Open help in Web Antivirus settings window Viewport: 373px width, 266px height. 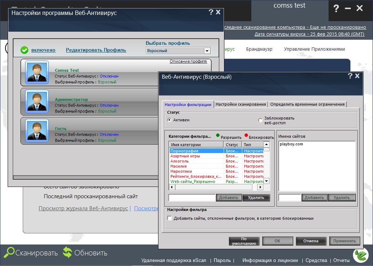pyautogui.click(x=211, y=12)
